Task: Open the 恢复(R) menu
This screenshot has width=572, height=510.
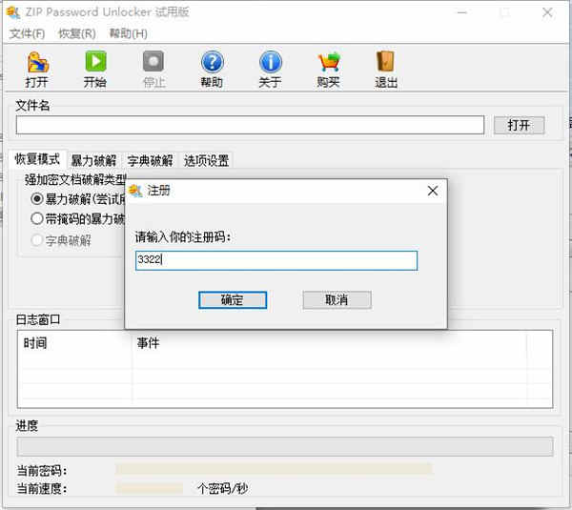Action: pyautogui.click(x=77, y=33)
